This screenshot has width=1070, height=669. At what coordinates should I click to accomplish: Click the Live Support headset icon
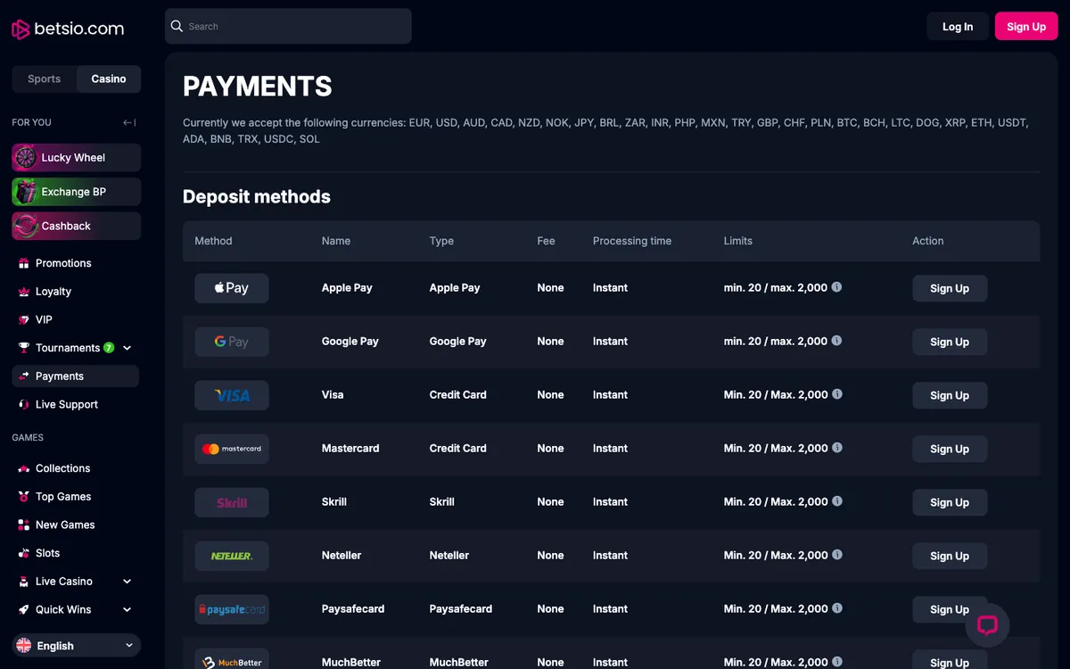point(24,404)
